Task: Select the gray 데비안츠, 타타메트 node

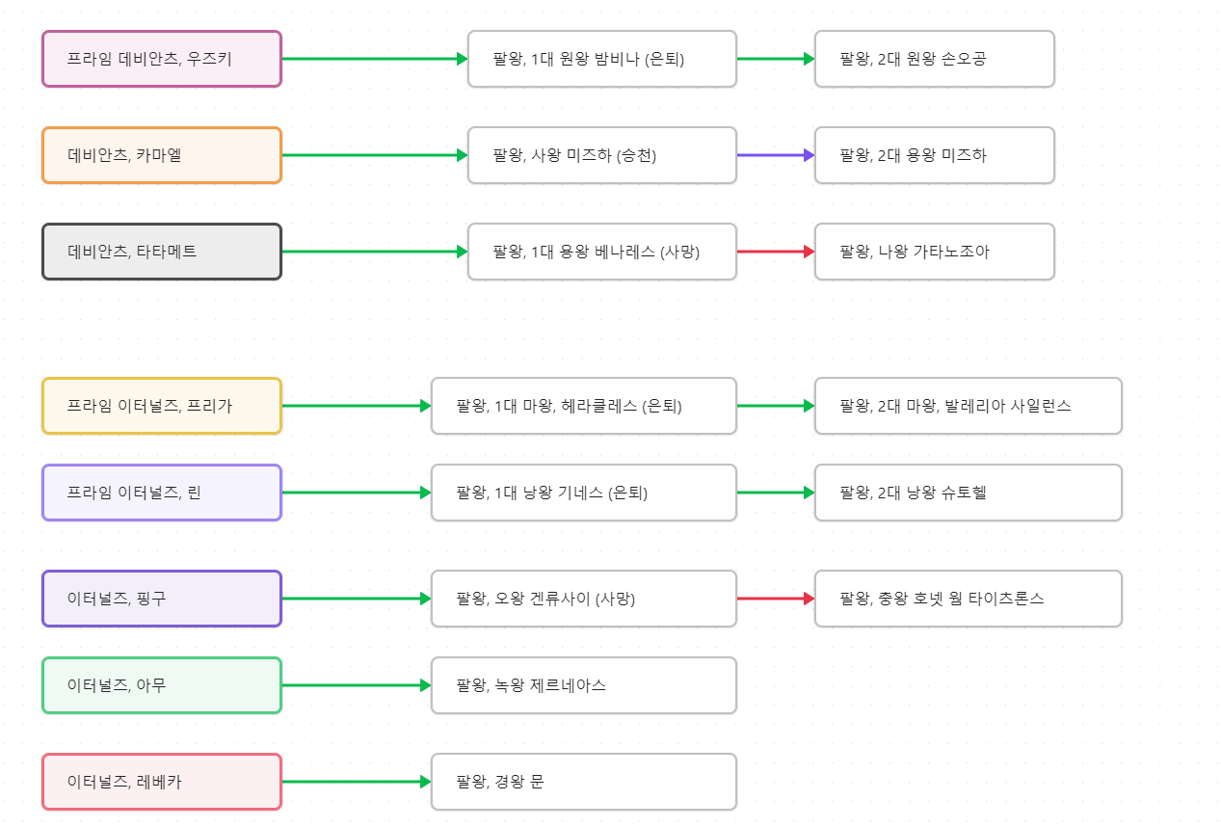Action: [x=162, y=252]
